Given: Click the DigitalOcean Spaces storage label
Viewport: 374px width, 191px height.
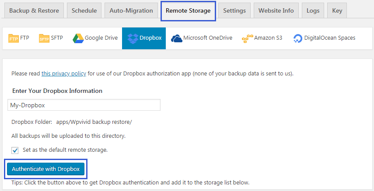Looking at the screenshot, I should point(330,38).
